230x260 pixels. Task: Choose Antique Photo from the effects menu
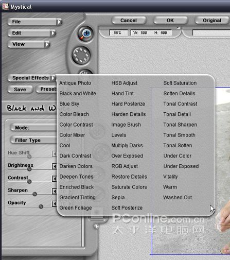[x=75, y=83]
